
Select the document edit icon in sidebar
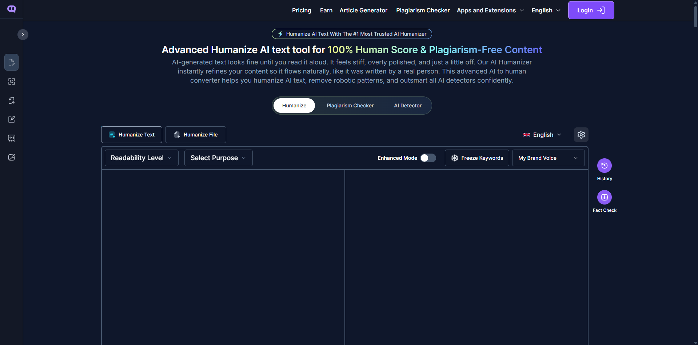(x=12, y=62)
